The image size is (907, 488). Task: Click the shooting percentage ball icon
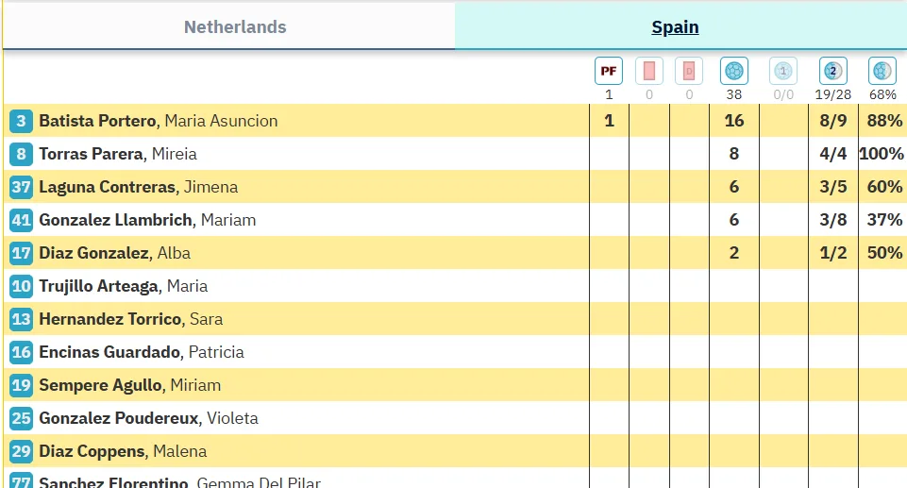[x=882, y=71]
